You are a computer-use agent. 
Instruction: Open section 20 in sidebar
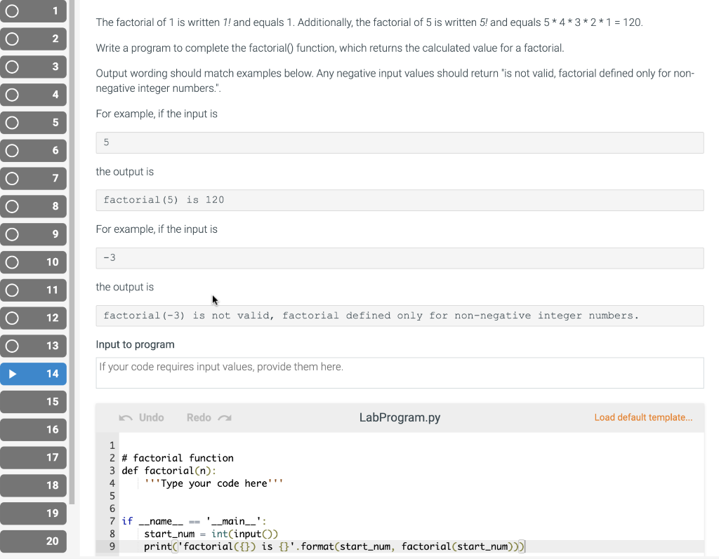coord(33,542)
